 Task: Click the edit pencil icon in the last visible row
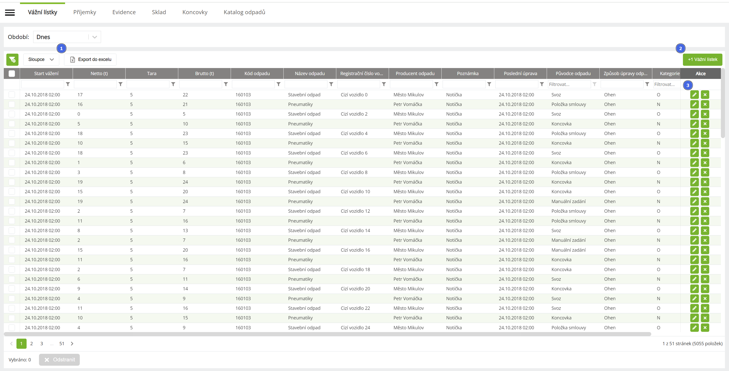coord(694,328)
